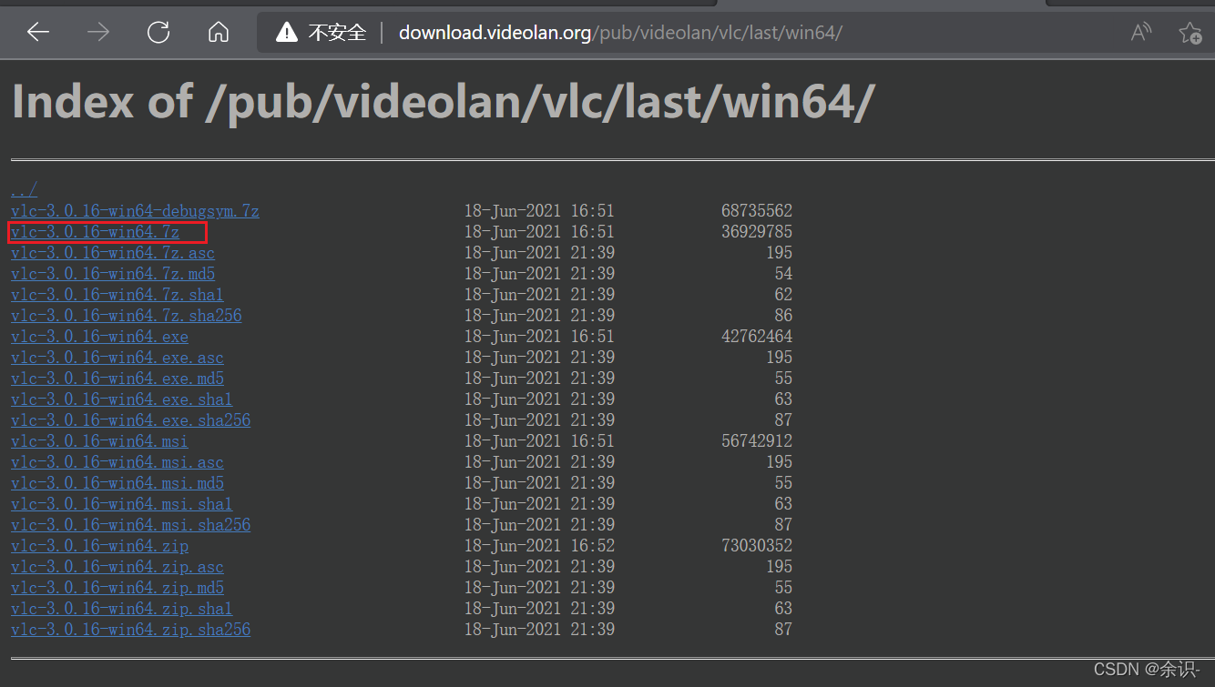Open vlc-3.0.16-win64.zip.asc signature
Image resolution: width=1215 pixels, height=687 pixels.
pos(117,566)
